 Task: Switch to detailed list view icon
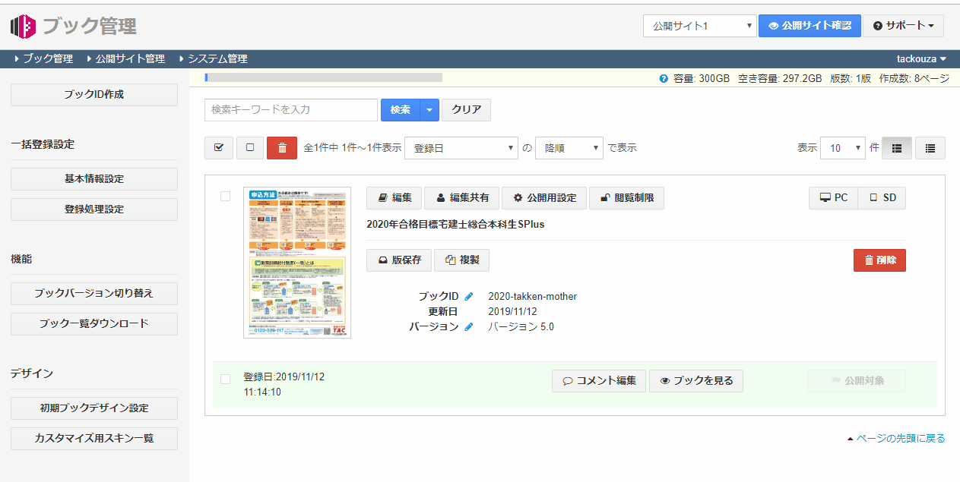point(896,149)
